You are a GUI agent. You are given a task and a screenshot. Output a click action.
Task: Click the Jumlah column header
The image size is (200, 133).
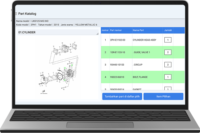coord(168,30)
